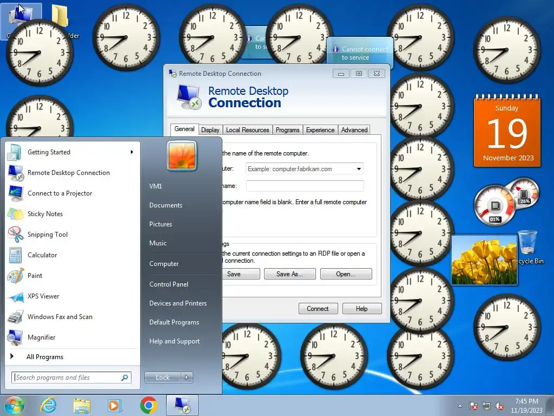Expand the Getting Started submenu arrow
The width and height of the screenshot is (554, 416).
132,152
